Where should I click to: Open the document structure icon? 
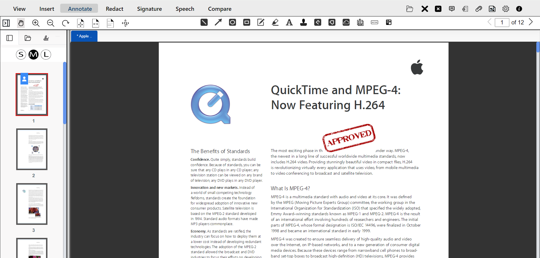pyautogui.click(x=492, y=9)
